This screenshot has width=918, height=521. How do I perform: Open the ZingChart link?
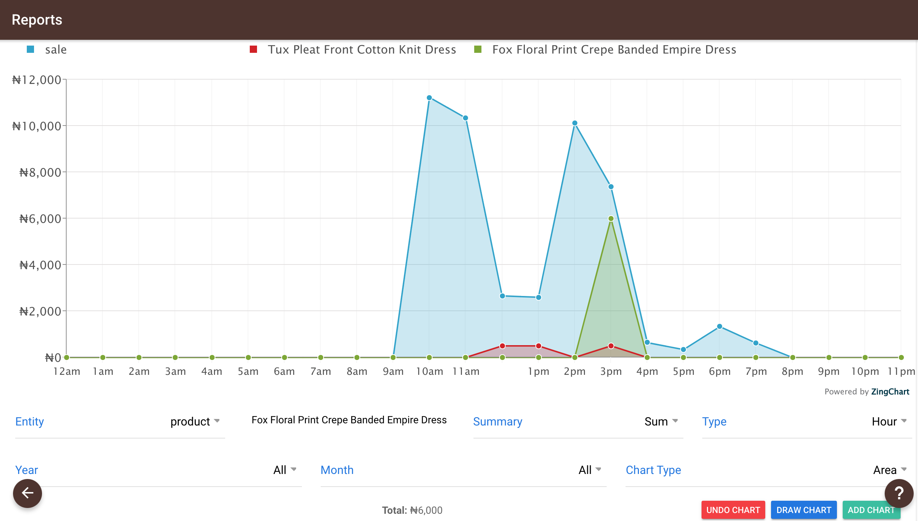890,392
